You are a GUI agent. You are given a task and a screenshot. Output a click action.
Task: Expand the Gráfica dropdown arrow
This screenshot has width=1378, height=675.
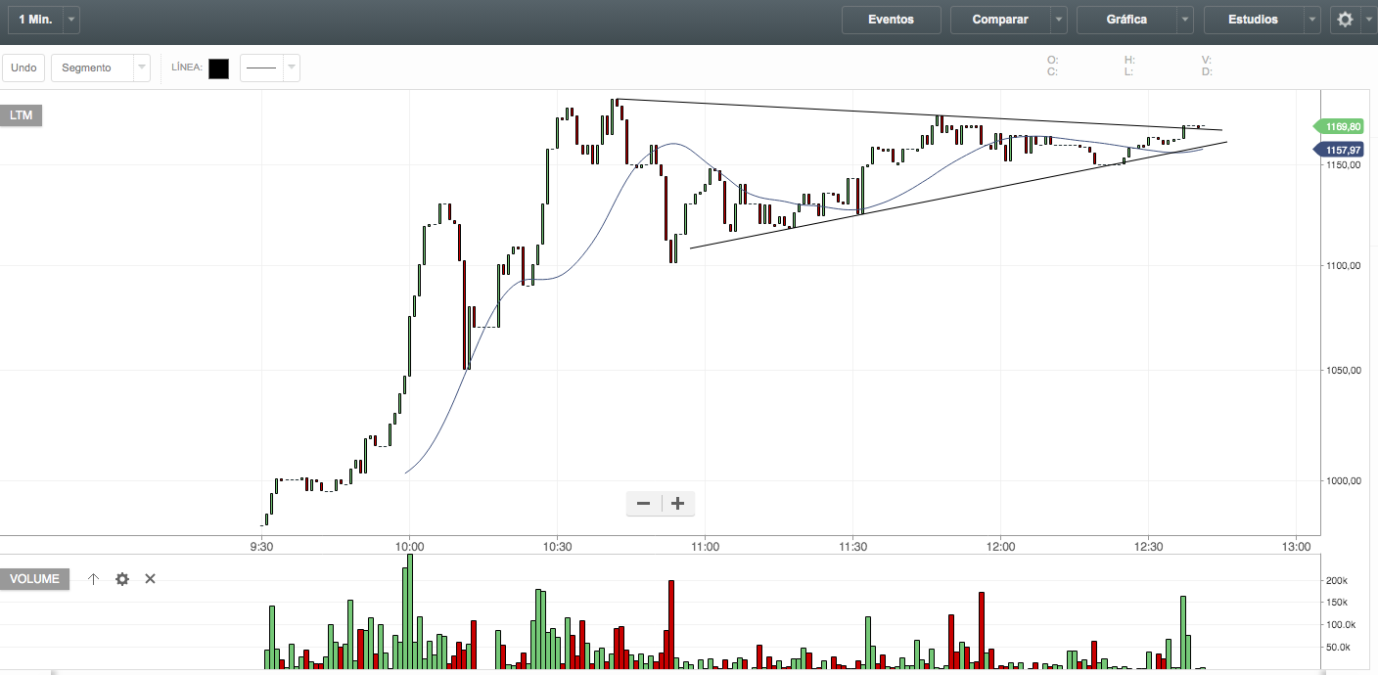pos(1185,20)
